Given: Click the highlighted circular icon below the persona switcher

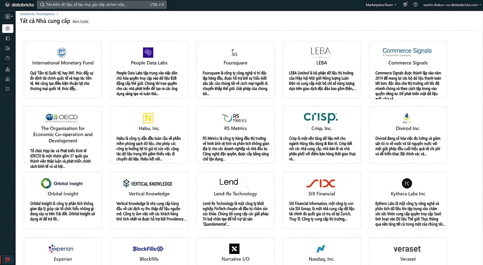Looking at the screenshot, I should pyautogui.click(x=8, y=28).
